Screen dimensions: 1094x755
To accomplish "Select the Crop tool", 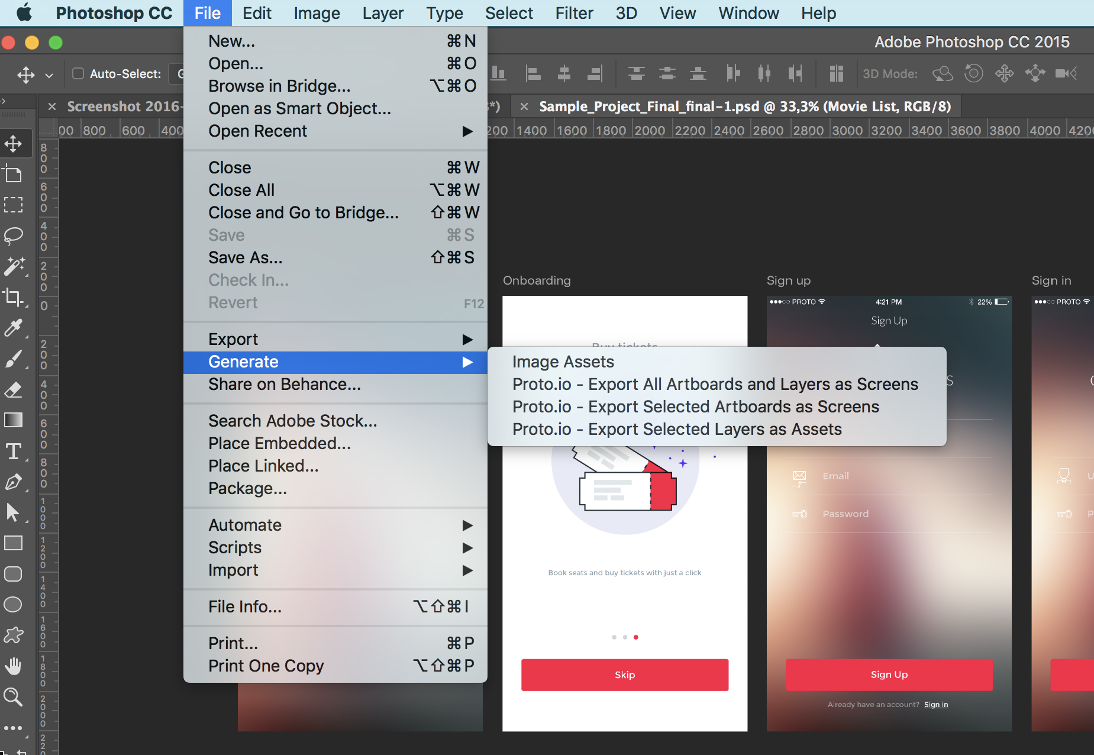I will tap(13, 296).
